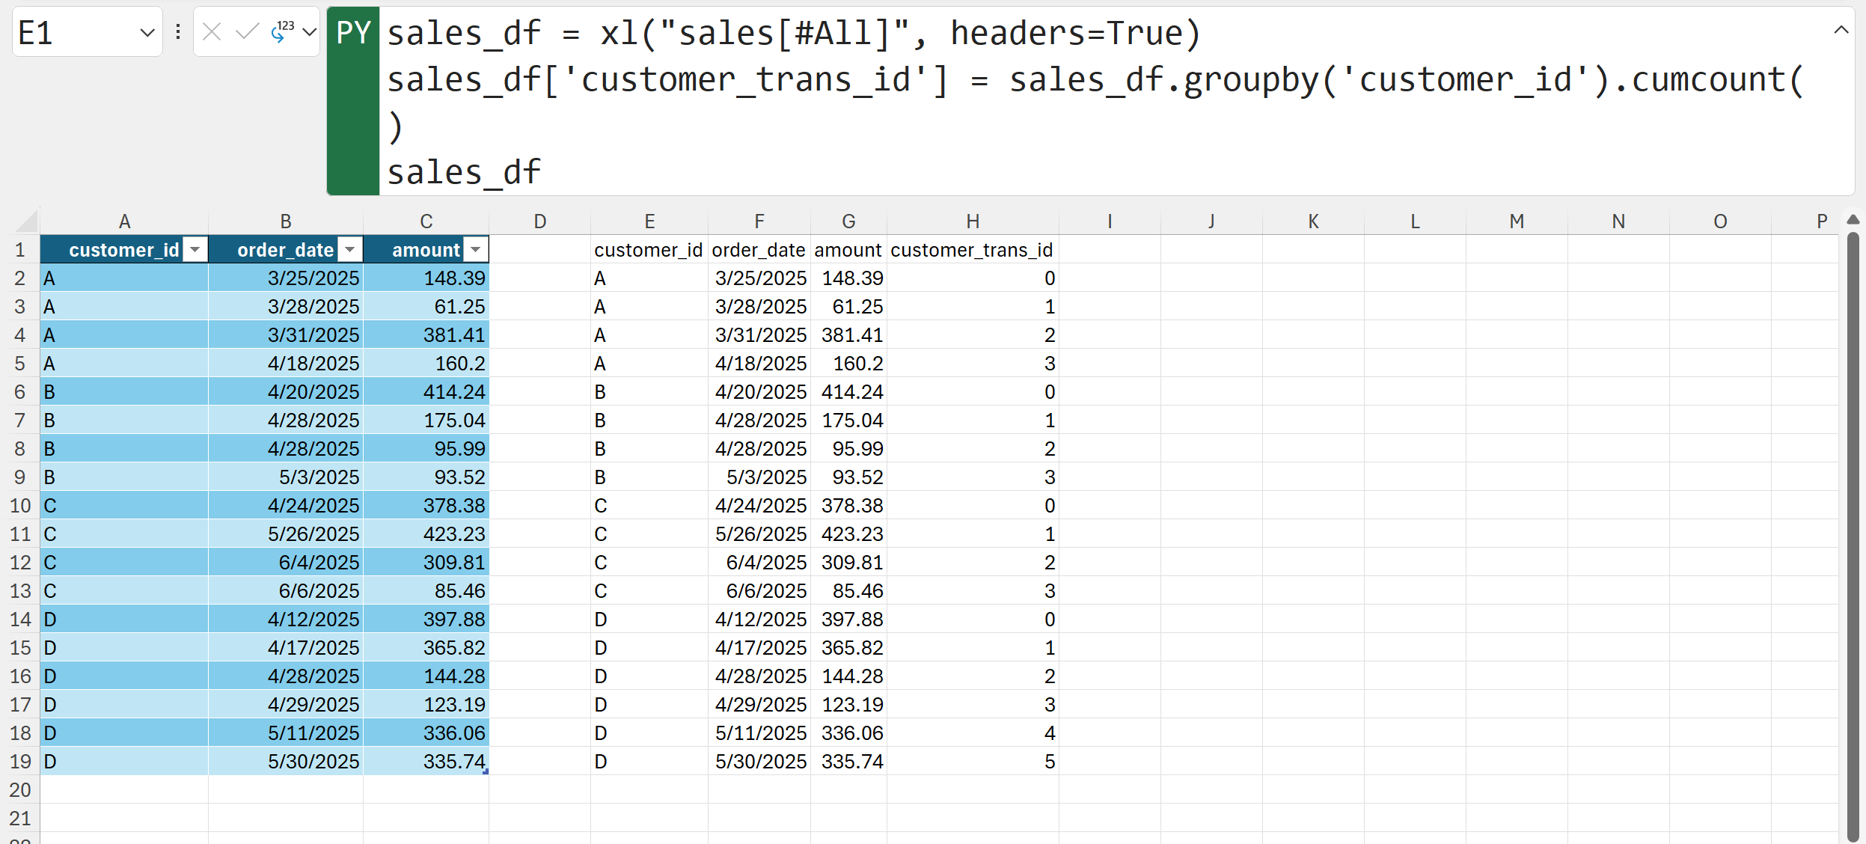Open the Name Box dropdown arrow
This screenshot has height=844, width=1866.
tap(147, 32)
